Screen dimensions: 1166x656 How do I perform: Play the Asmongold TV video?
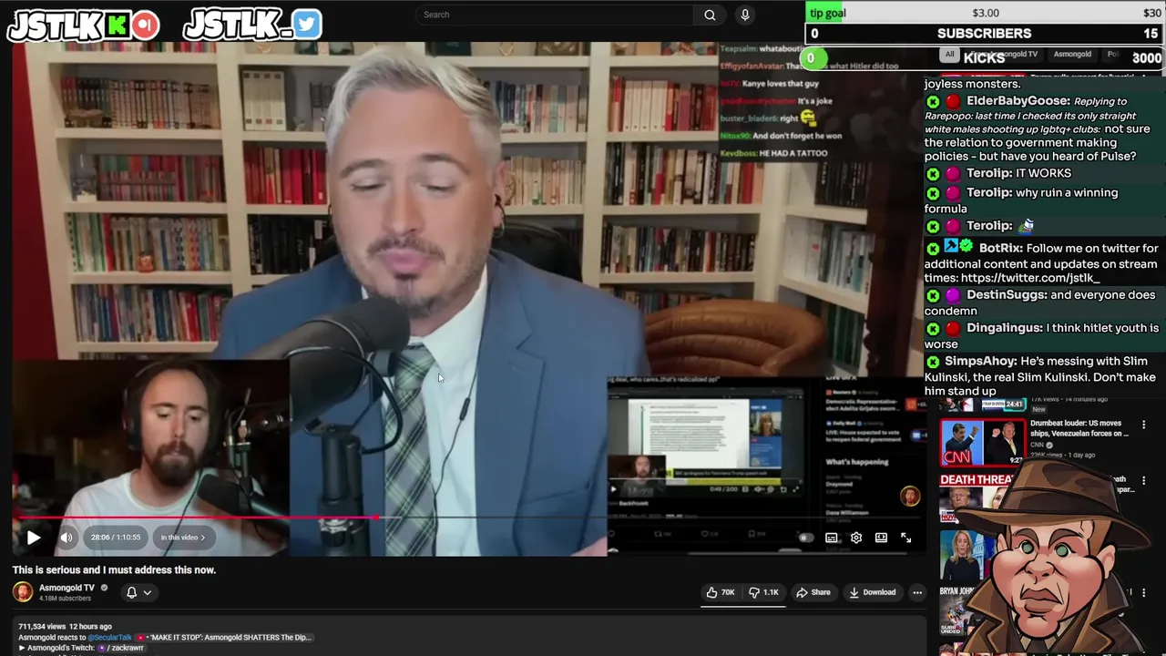point(33,538)
